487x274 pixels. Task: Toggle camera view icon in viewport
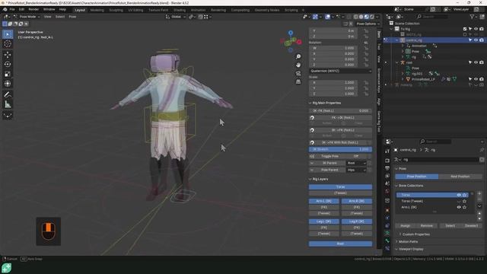point(298,73)
